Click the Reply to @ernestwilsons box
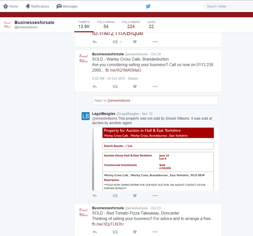 155,101
